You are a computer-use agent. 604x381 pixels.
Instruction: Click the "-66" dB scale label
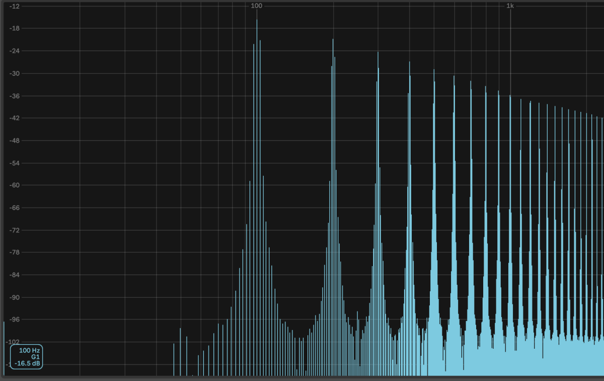coord(15,208)
